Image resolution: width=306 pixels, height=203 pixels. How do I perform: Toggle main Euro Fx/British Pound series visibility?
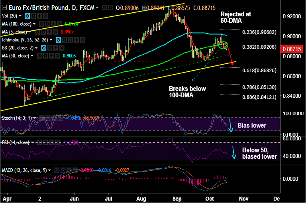(x=105, y=8)
